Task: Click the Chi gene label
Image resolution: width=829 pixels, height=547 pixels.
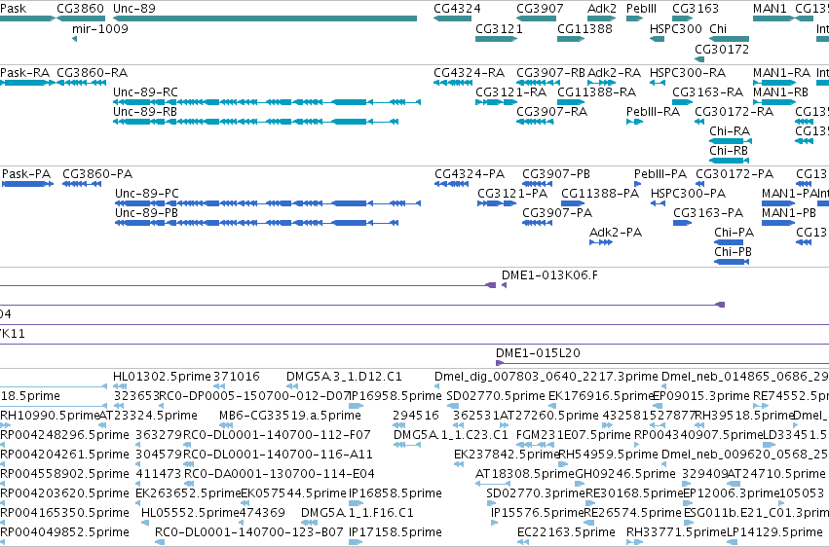Action: [718, 28]
